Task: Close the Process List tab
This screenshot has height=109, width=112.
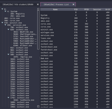Action: pyautogui.click(x=73, y=4)
